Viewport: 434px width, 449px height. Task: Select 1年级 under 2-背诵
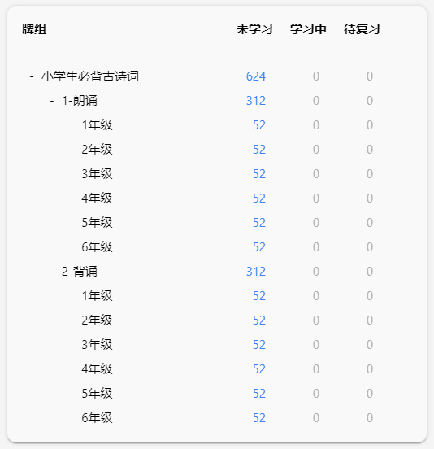pos(97,296)
